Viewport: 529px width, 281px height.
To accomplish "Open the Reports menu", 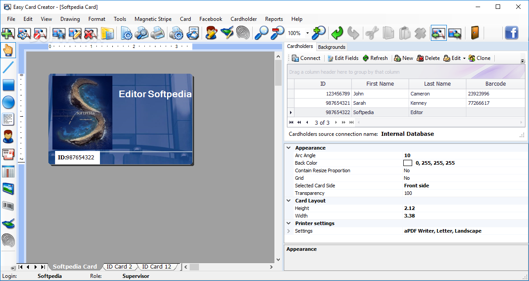I will [x=274, y=19].
